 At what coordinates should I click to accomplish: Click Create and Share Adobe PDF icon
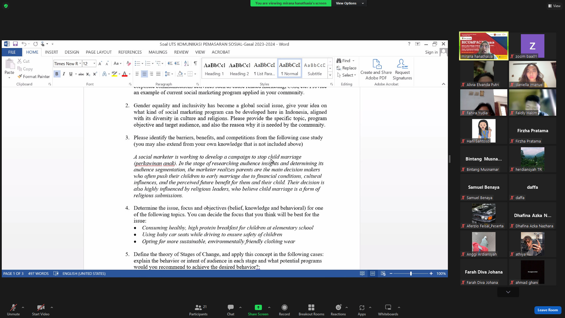tap(376, 69)
